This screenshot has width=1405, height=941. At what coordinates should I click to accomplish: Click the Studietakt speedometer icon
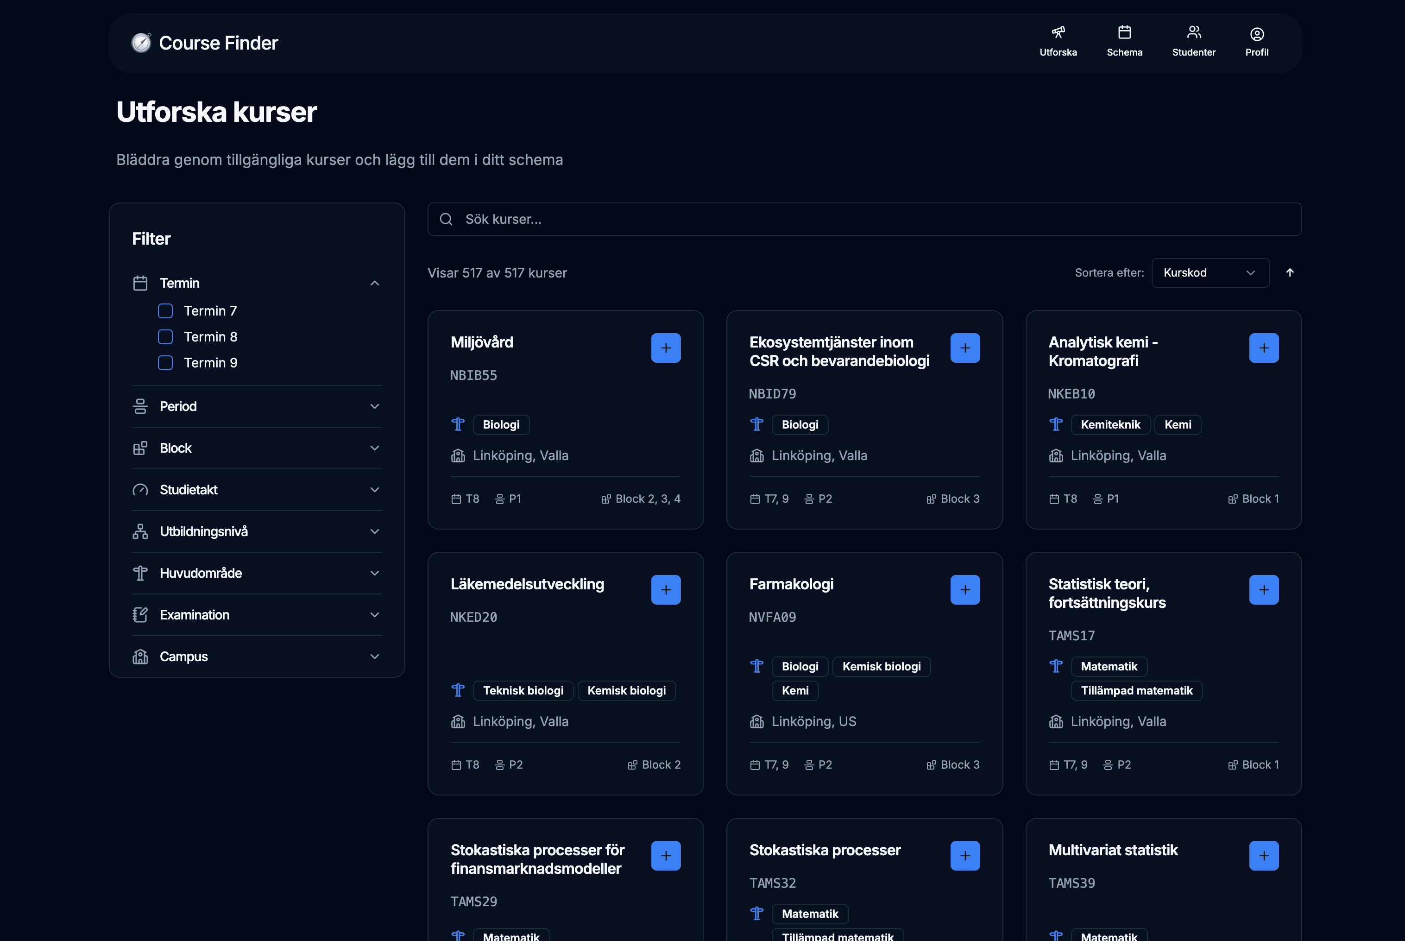pos(140,490)
